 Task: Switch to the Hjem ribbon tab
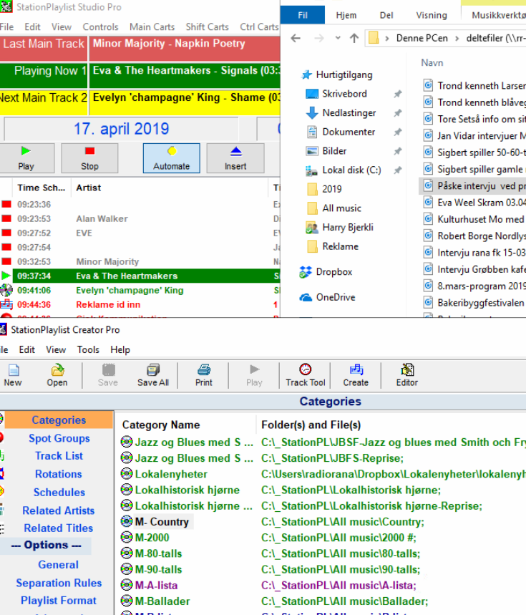[x=346, y=15]
